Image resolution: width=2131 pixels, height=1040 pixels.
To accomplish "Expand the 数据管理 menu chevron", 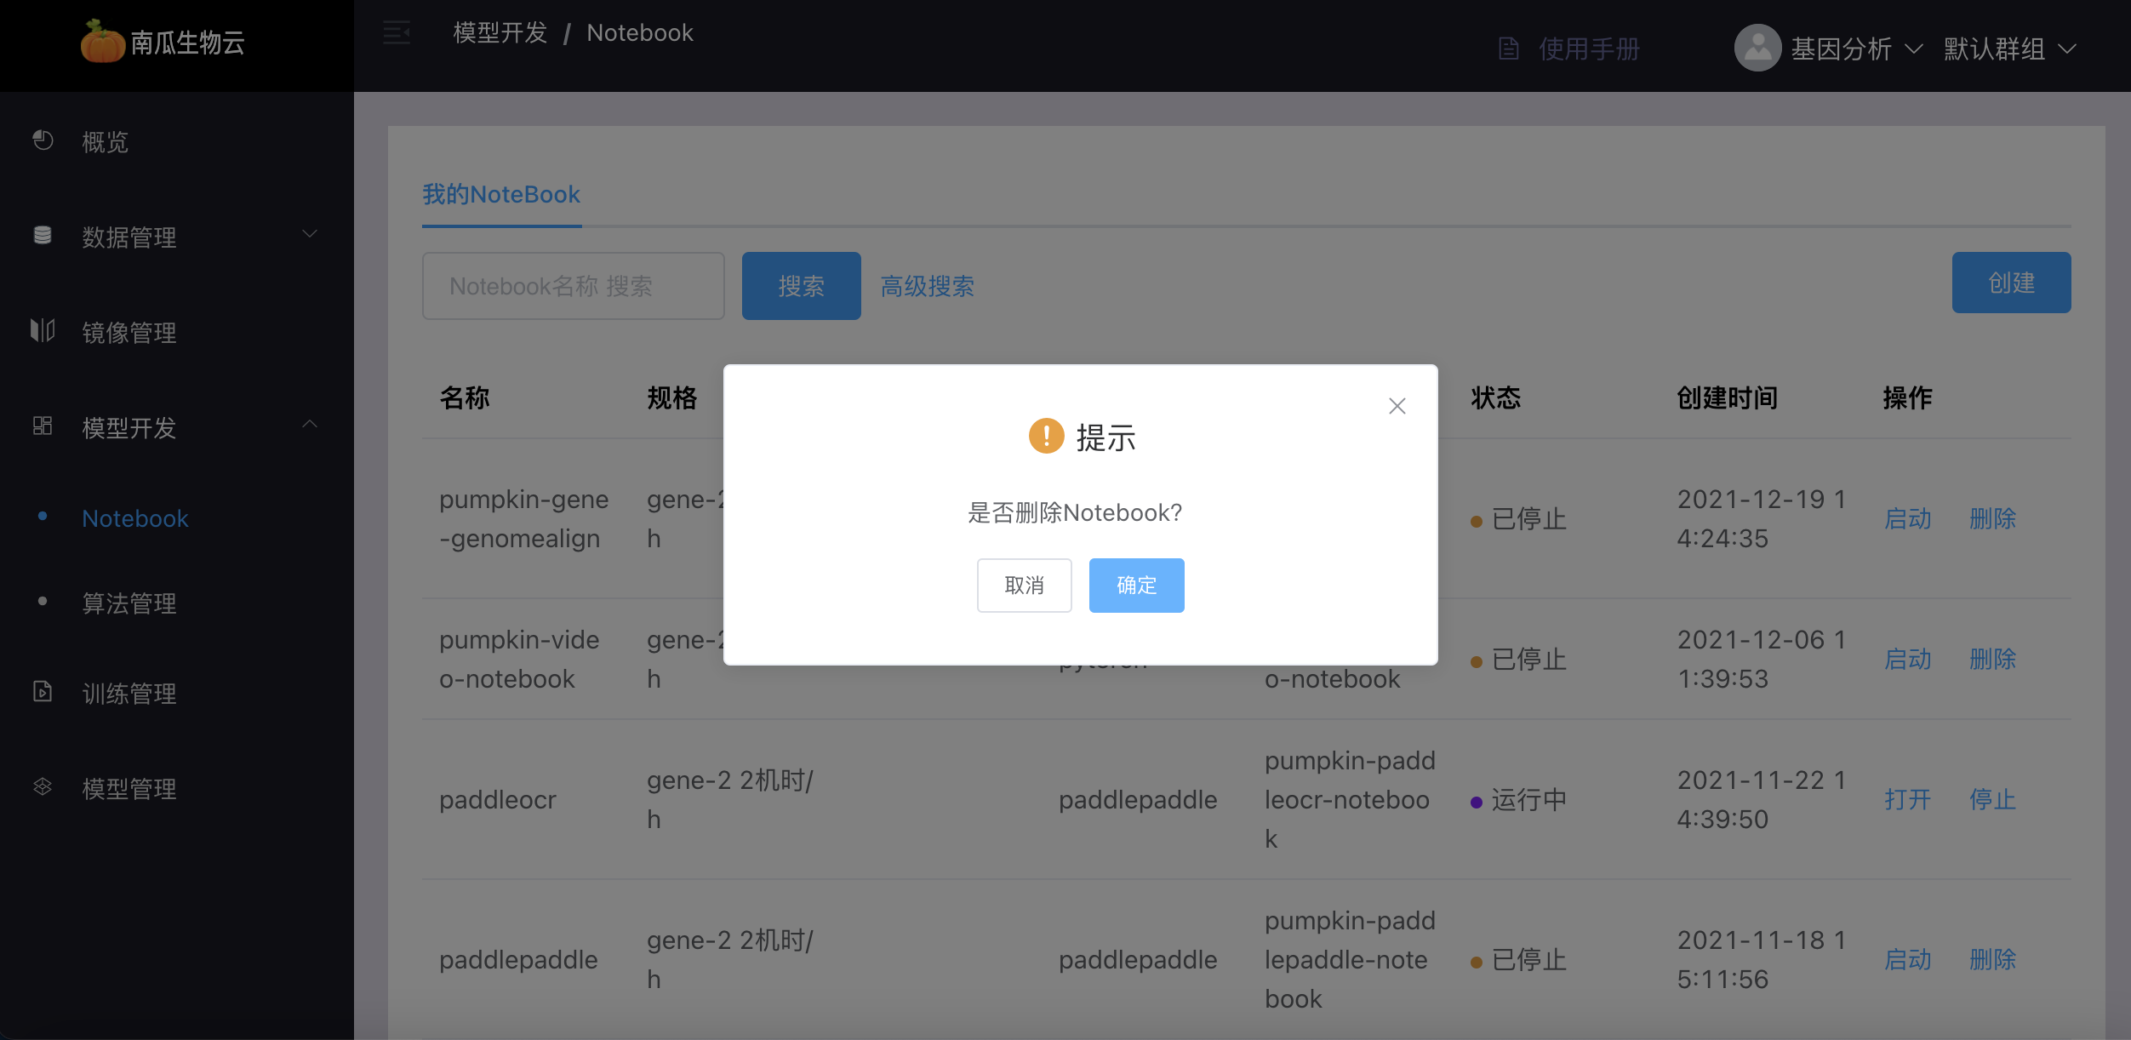I will tap(310, 234).
